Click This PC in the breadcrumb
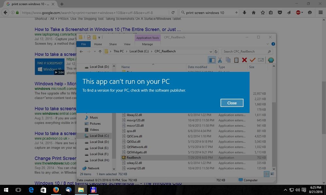 tap(119, 51)
